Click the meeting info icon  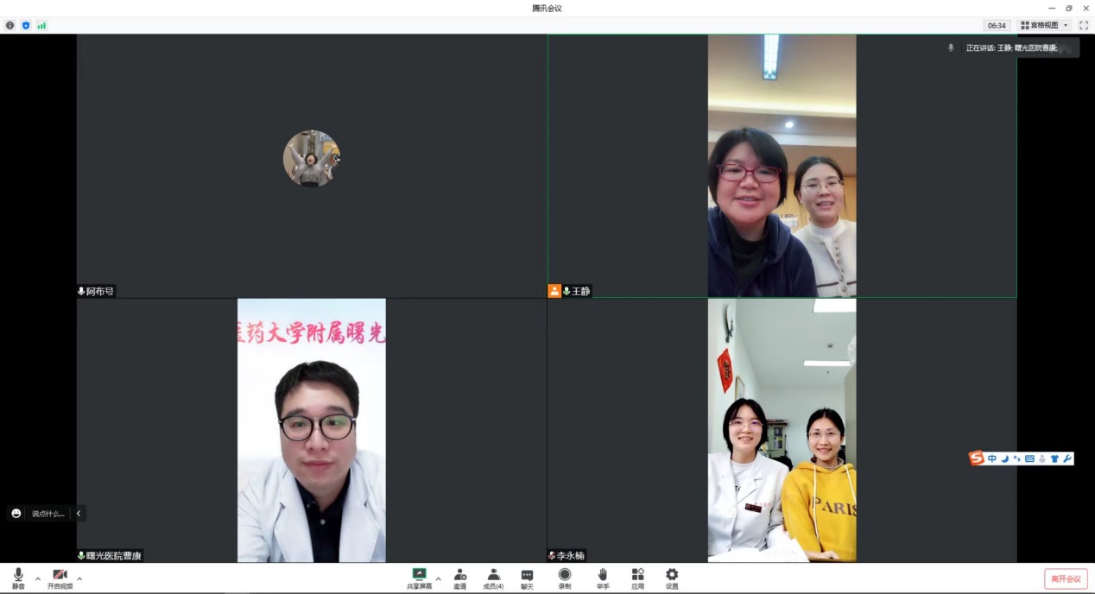tap(10, 25)
